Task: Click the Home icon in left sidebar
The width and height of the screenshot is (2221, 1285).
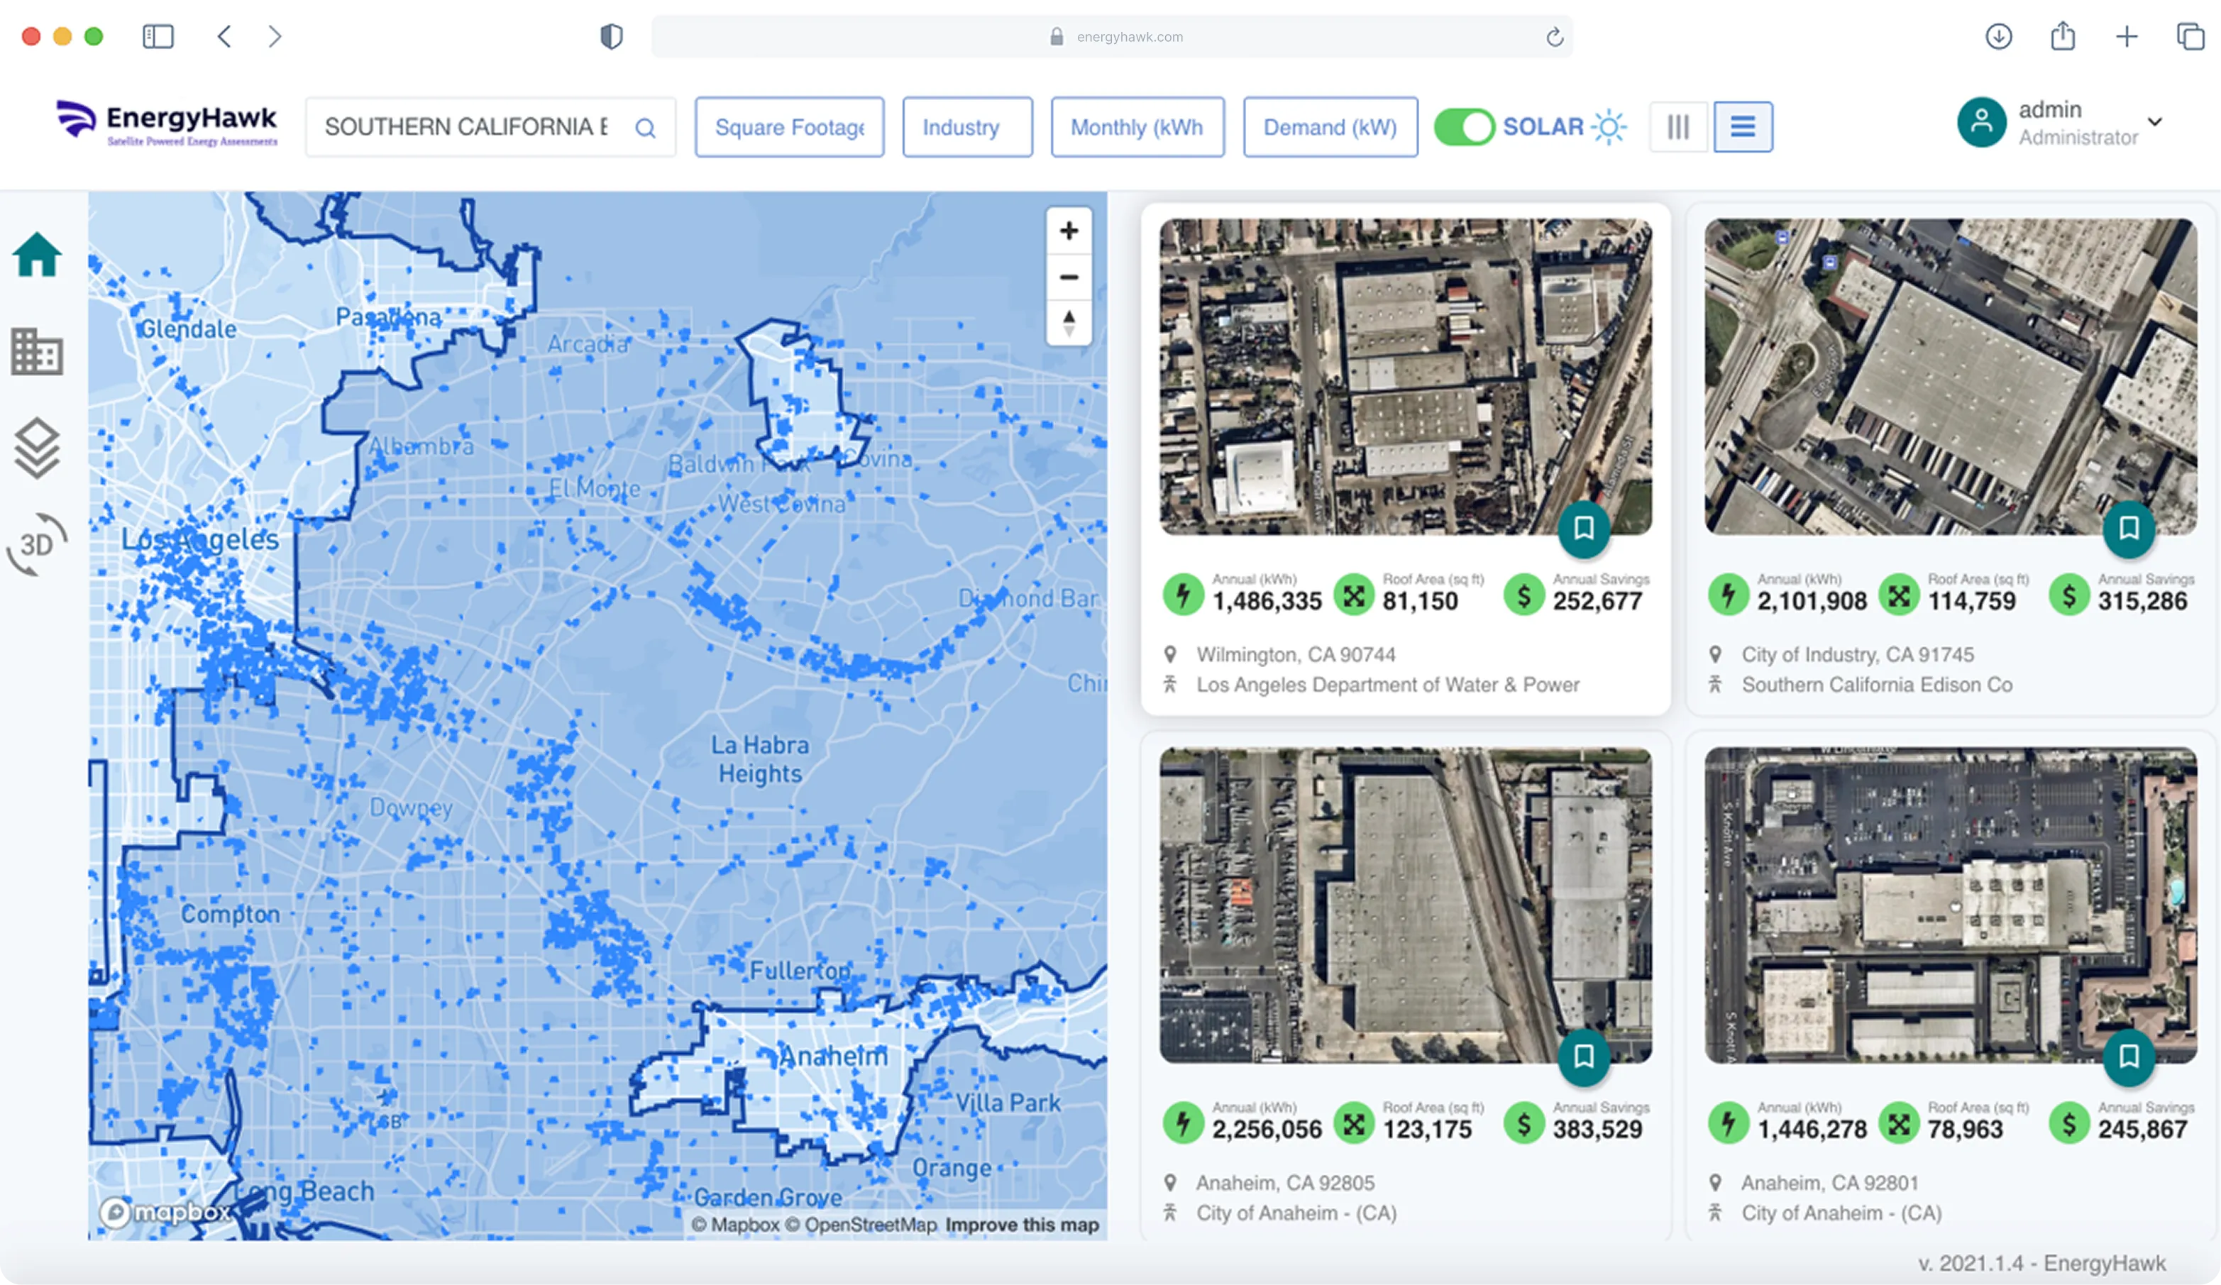Action: tap(37, 255)
